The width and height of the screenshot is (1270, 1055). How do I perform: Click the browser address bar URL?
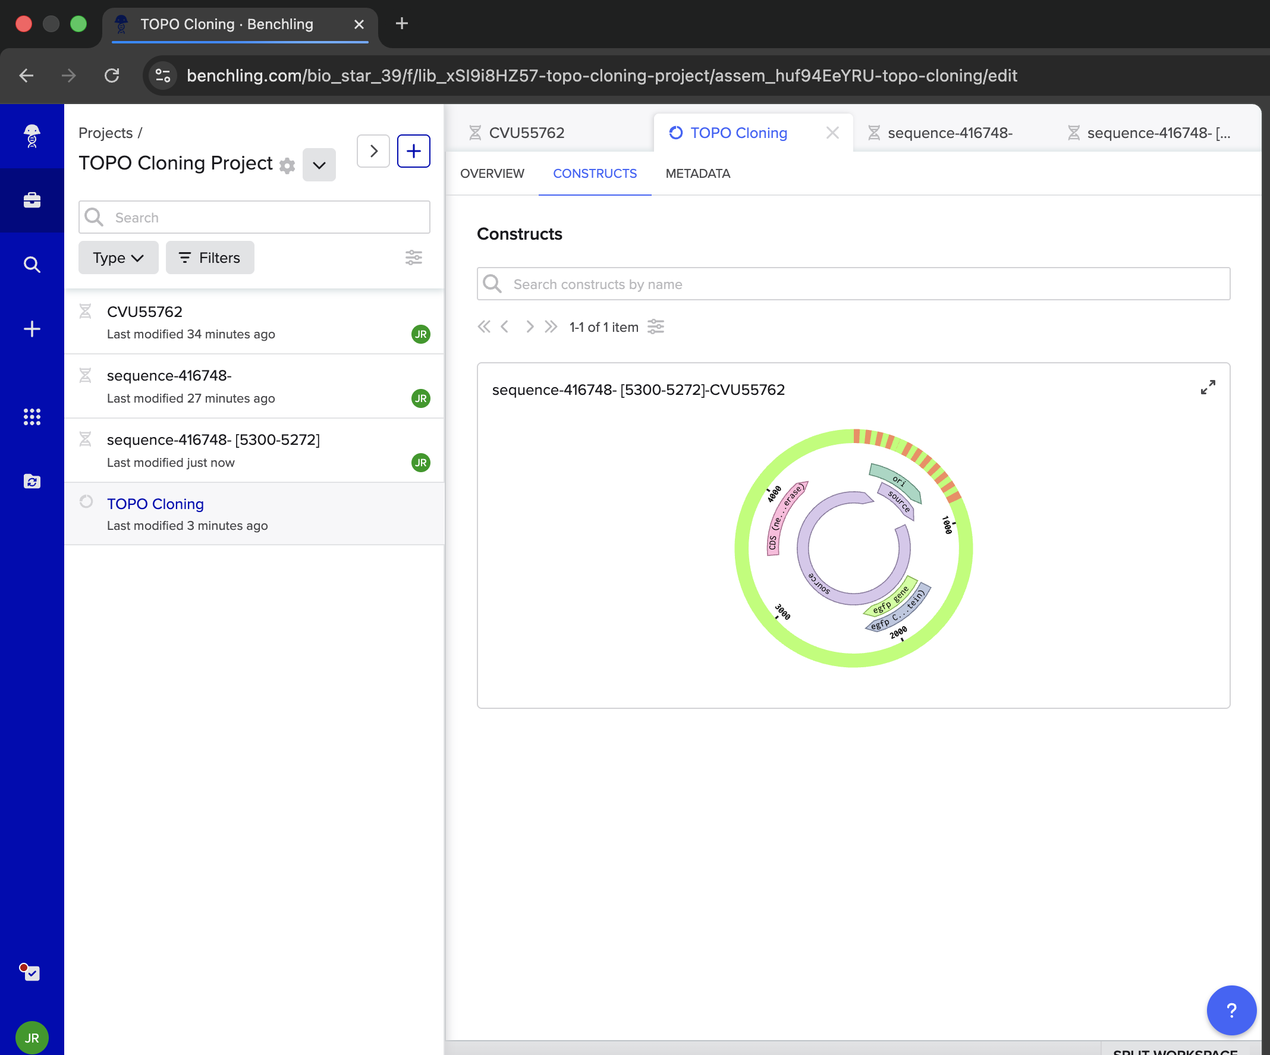(x=602, y=76)
